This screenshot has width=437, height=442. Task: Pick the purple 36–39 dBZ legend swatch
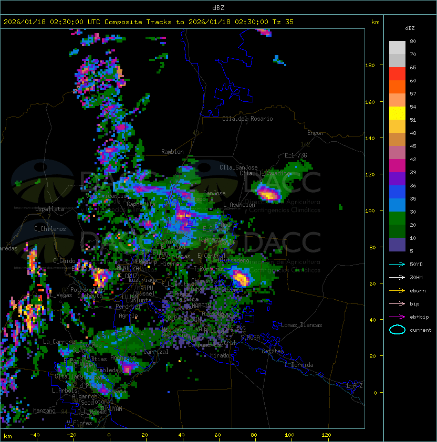point(397,179)
